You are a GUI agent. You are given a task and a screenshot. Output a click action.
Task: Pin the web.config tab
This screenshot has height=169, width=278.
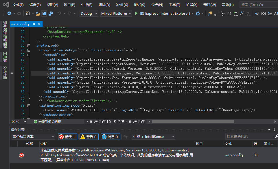point(34,24)
